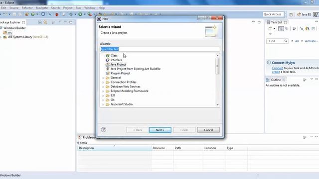This screenshot has height=179, width=319.
Task: Click the Connect link under Connect Mylyn
Action: click(x=278, y=68)
